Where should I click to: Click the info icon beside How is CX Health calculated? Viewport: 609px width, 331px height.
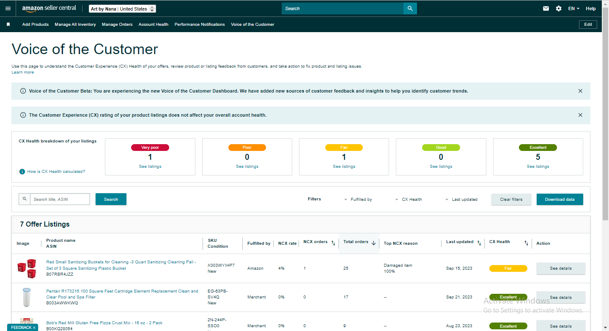pos(22,172)
